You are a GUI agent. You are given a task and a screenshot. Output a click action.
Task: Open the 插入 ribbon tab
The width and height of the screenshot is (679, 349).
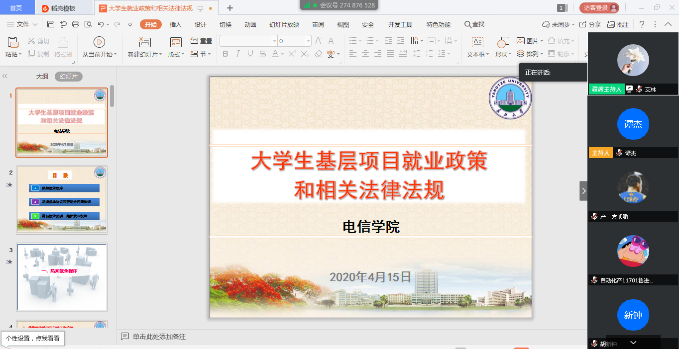point(176,25)
